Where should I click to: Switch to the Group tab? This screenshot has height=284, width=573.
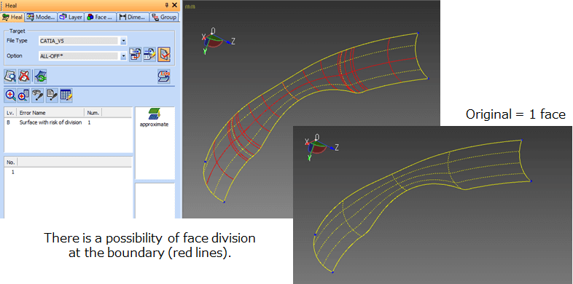pos(164,17)
